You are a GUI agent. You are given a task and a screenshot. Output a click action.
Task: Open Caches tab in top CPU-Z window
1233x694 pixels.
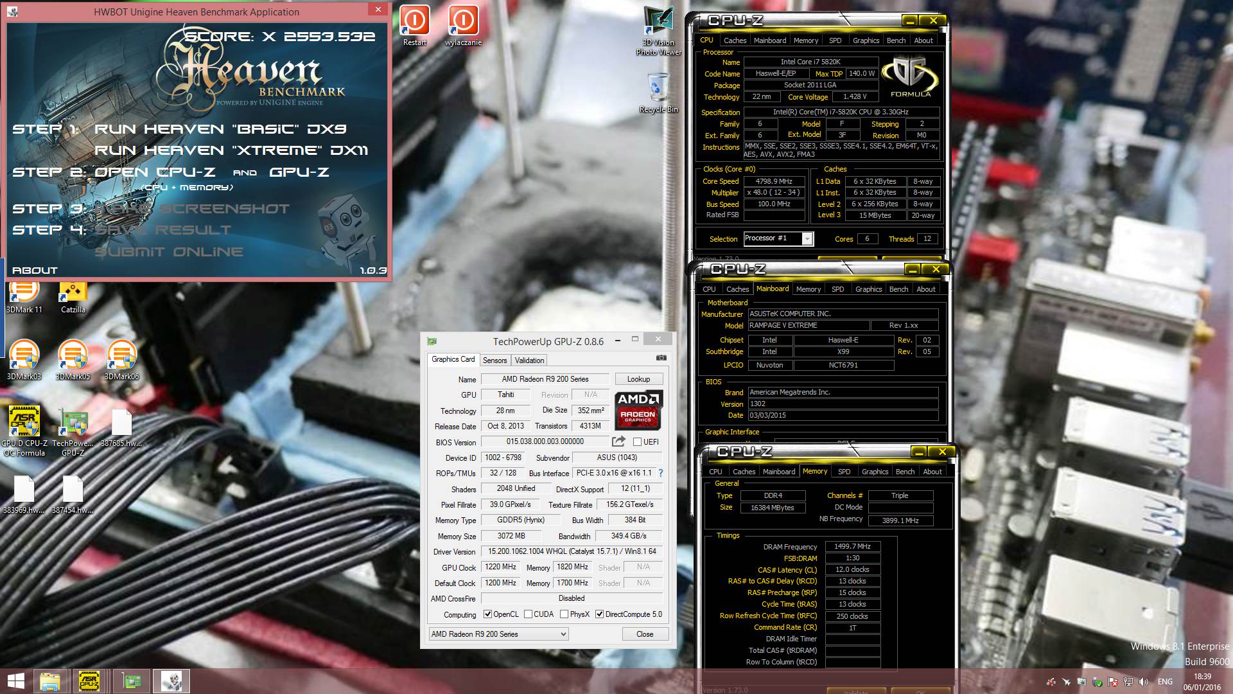pyautogui.click(x=735, y=40)
